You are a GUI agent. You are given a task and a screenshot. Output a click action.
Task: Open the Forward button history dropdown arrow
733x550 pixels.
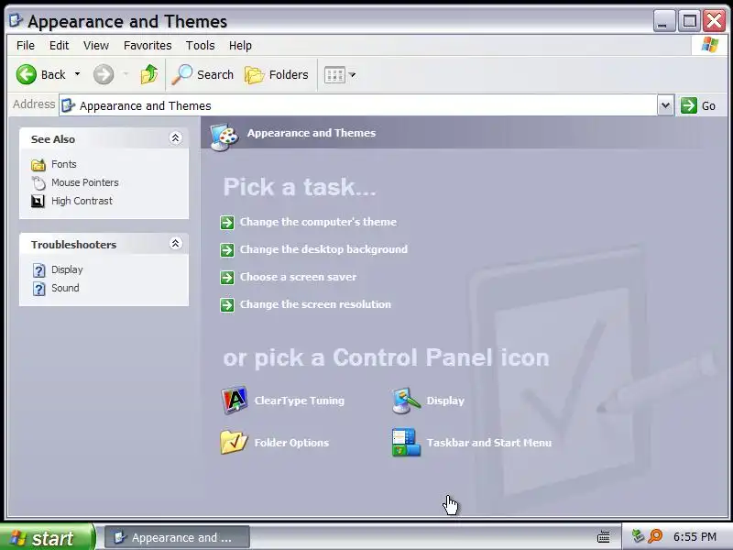pos(126,74)
